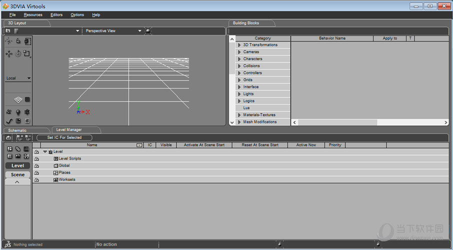Click the square target icon above Level button
The width and height of the screenshot is (453, 250).
[x=9, y=156]
